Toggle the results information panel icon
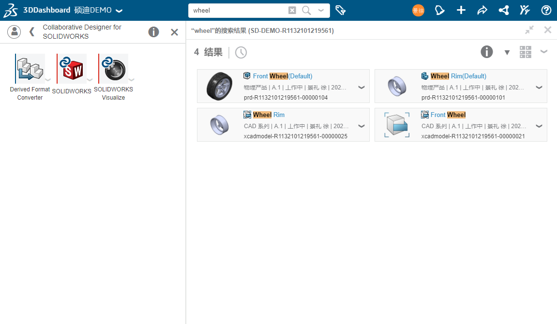Screen dimensions: 557x324 pos(487,52)
